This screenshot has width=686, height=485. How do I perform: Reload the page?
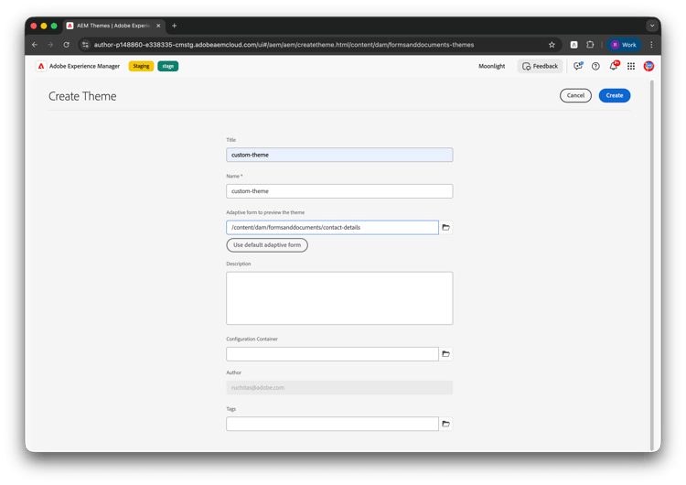[66, 44]
